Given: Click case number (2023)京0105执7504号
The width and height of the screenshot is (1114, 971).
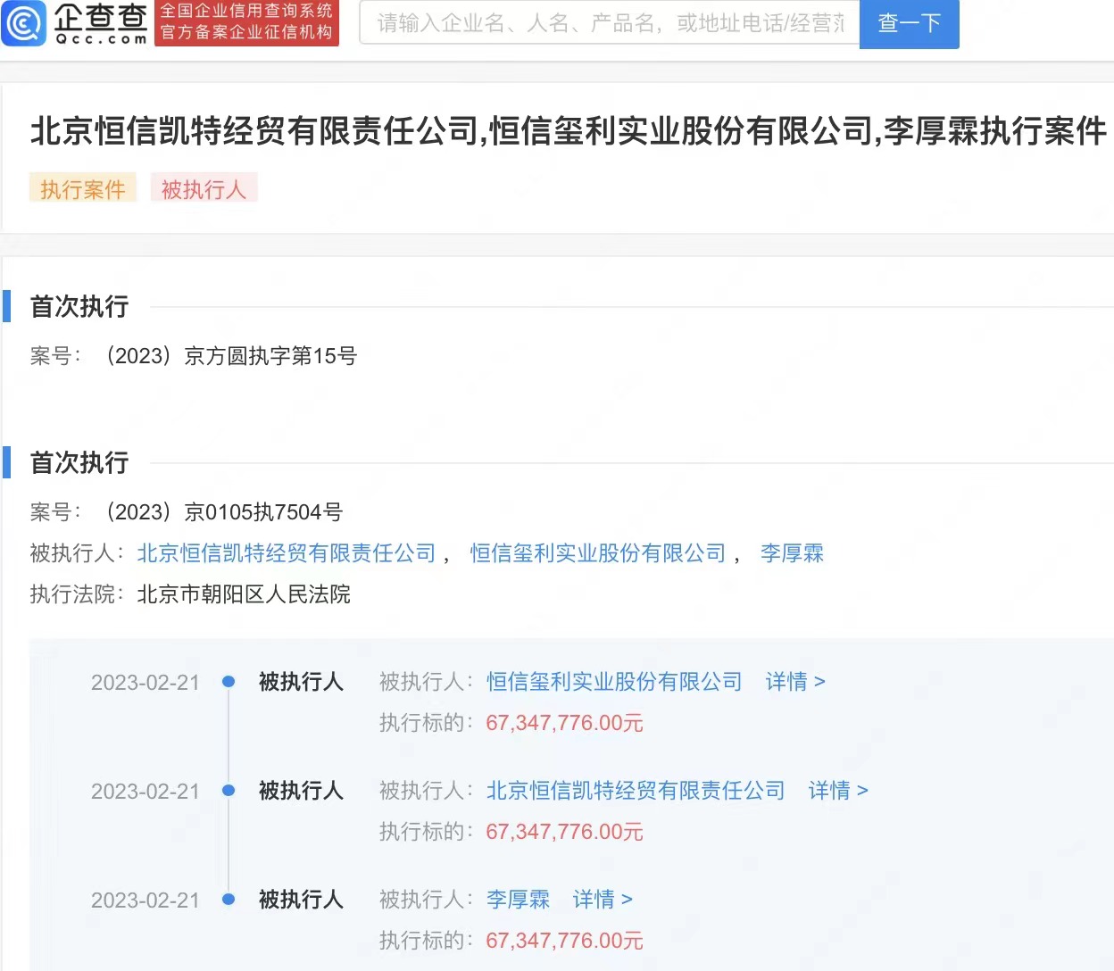Looking at the screenshot, I should click(x=224, y=512).
